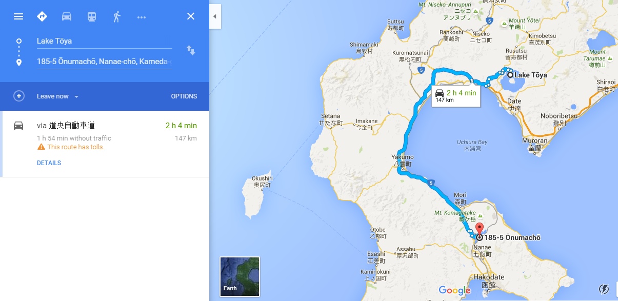The width and height of the screenshot is (618, 301).
Task: Open the Leave now time dropdown
Action: (x=57, y=96)
